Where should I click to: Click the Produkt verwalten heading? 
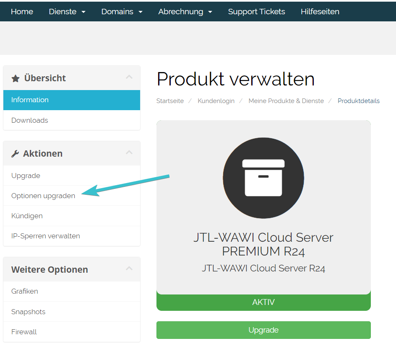click(x=236, y=79)
